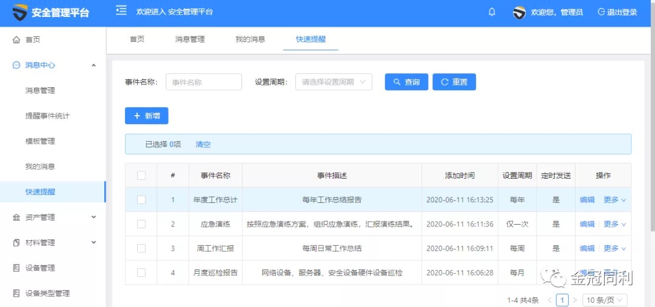Click the admin avatar icon in header
655x307 pixels.
tap(519, 12)
